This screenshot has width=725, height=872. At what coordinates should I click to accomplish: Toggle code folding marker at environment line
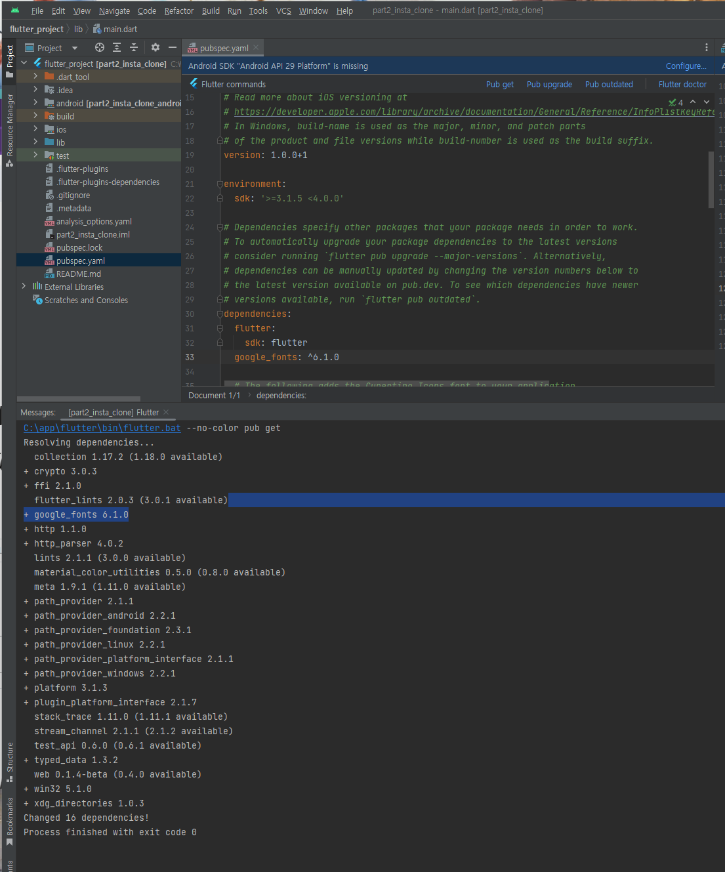(220, 184)
